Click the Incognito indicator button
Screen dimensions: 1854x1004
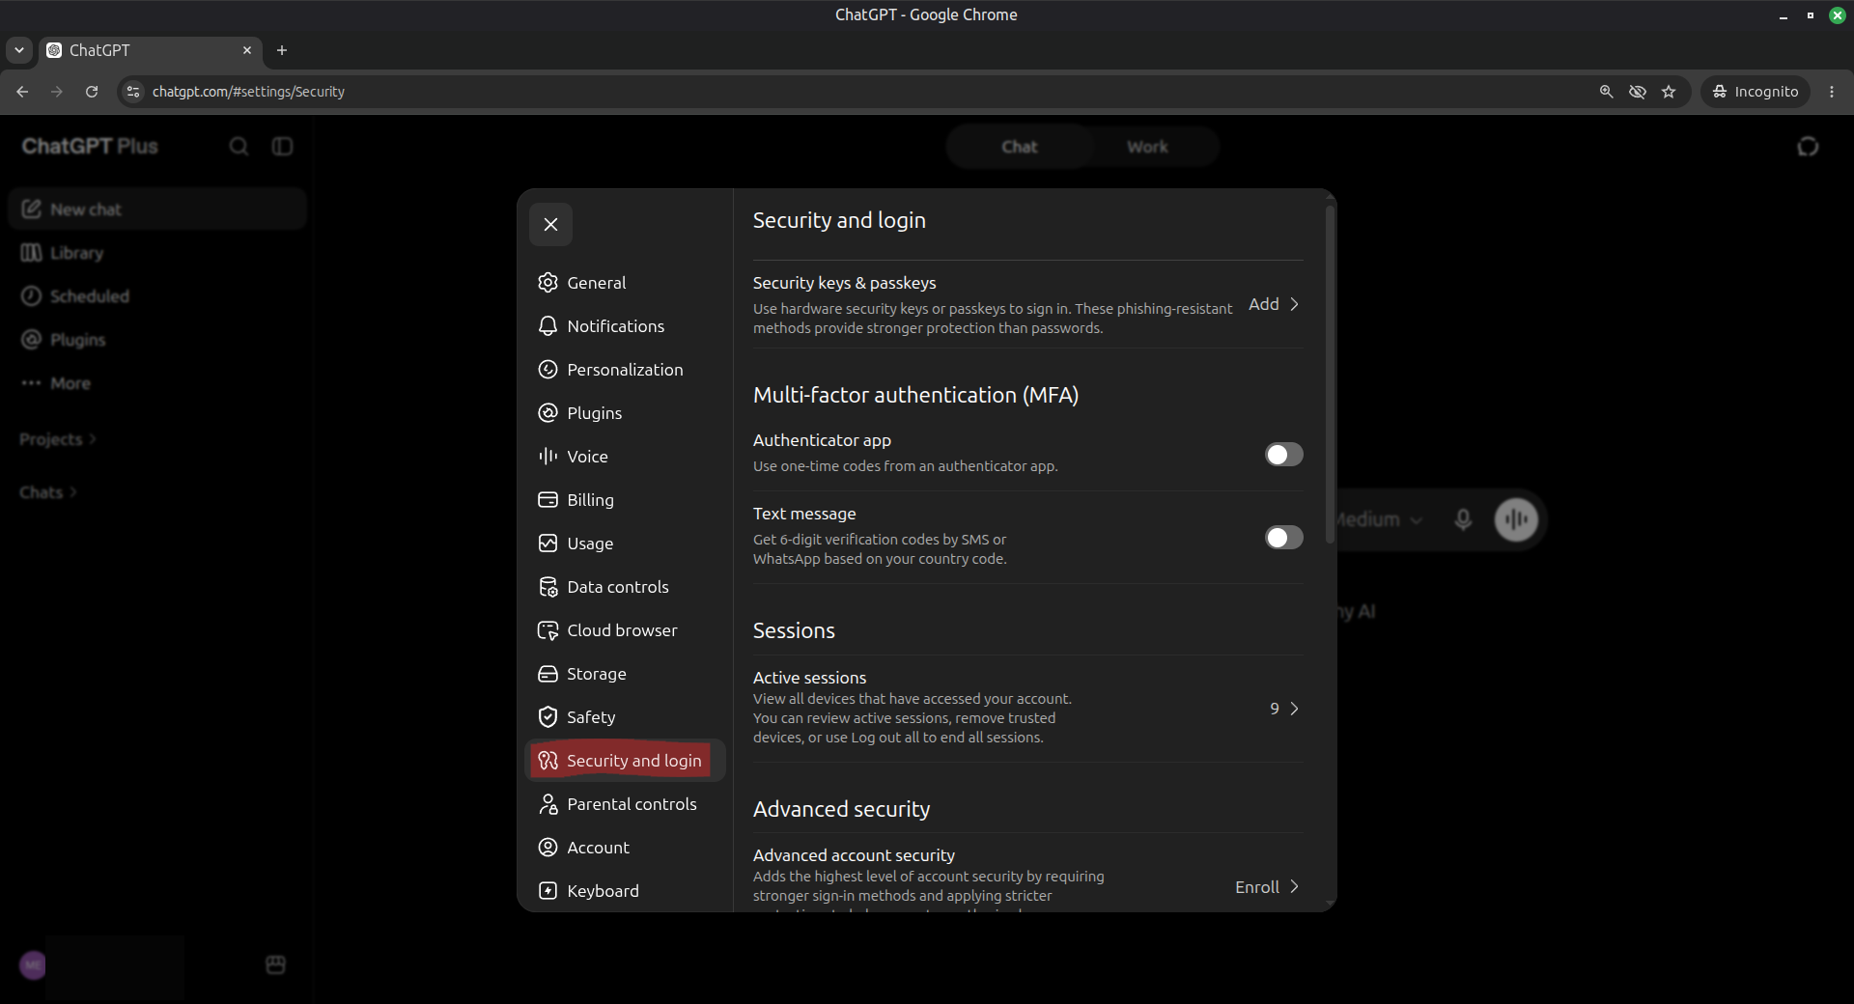point(1755,92)
